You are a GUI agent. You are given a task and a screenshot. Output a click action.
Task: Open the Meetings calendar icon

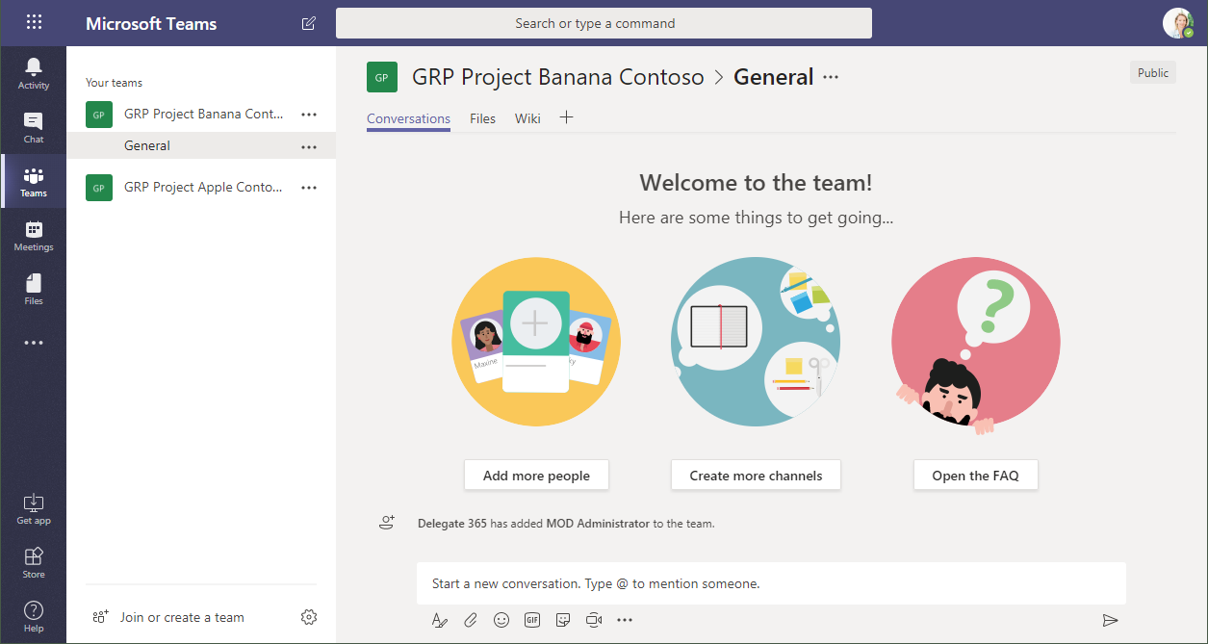pyautogui.click(x=34, y=235)
